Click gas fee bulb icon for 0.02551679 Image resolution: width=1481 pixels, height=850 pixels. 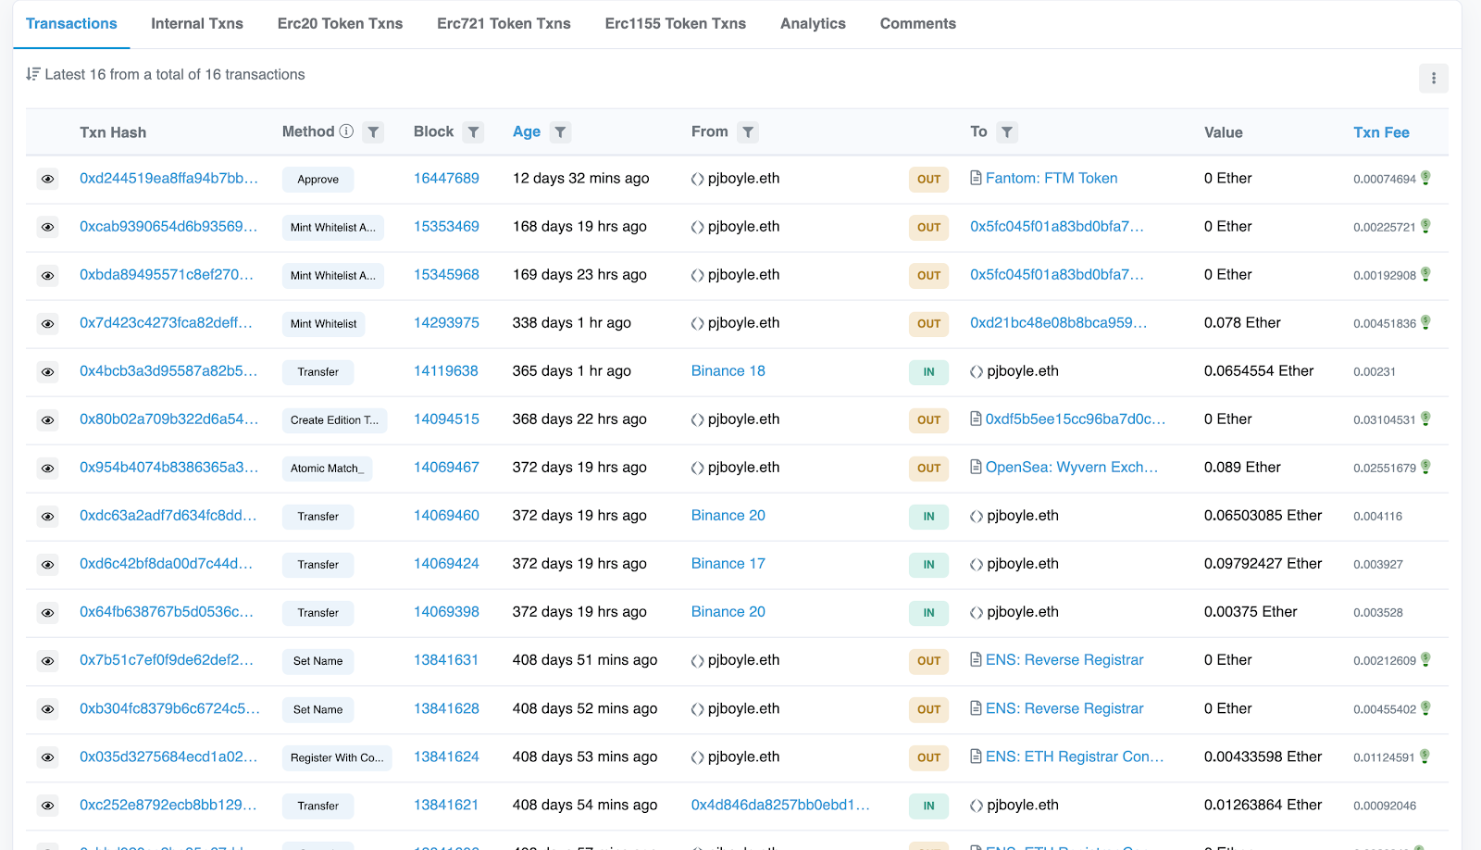[x=1425, y=467]
